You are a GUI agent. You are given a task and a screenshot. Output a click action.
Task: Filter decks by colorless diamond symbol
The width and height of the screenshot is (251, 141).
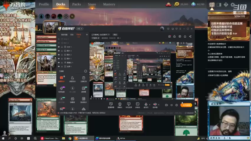tap(66, 16)
